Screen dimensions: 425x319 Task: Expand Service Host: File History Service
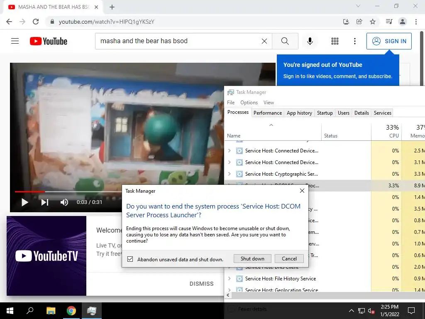[x=229, y=279]
